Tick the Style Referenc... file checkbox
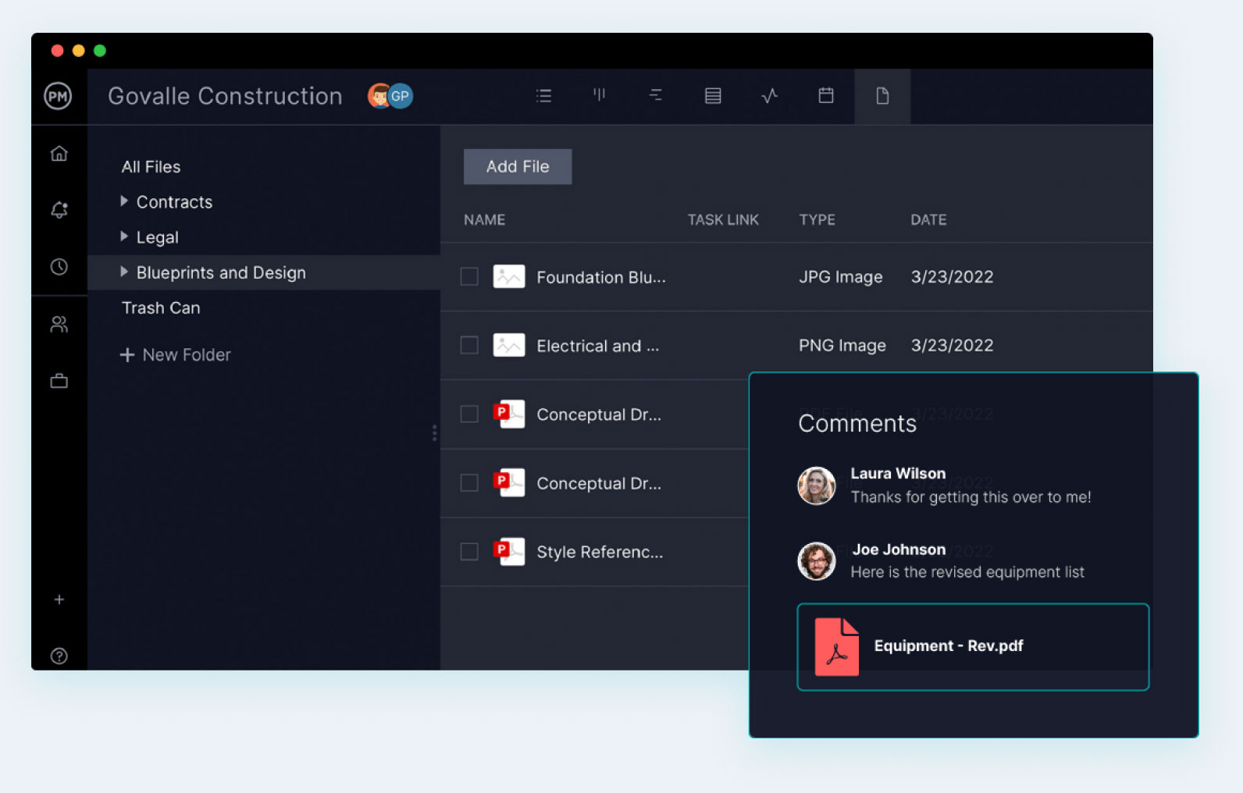 pos(469,552)
